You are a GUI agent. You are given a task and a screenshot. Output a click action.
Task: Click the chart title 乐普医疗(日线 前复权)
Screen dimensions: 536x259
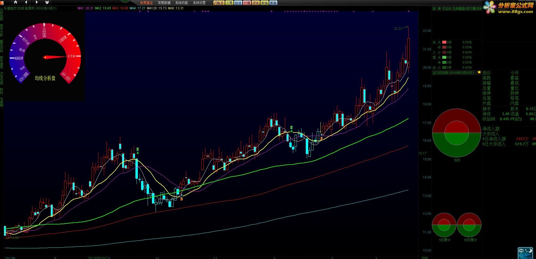19,8
